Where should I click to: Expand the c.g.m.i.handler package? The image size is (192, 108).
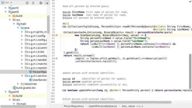(22, 60)
